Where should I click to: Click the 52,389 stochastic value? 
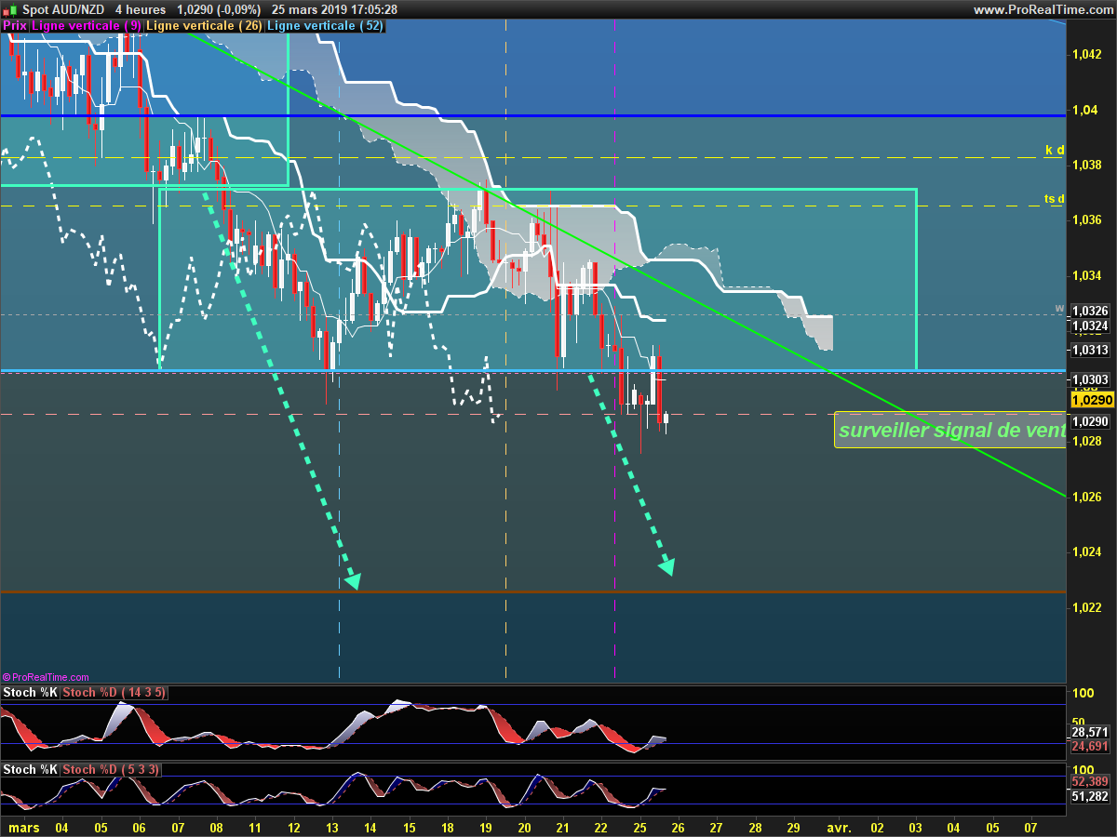click(x=1091, y=782)
